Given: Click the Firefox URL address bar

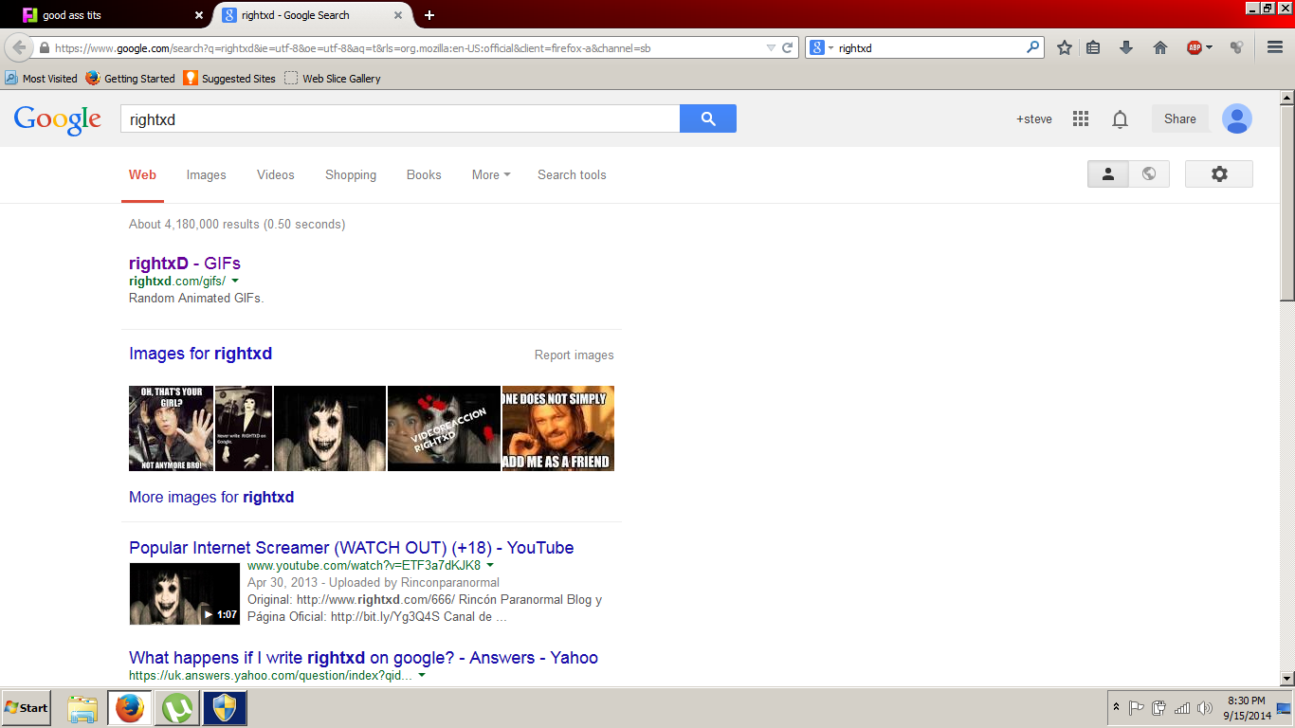Looking at the screenshot, I should tap(408, 47).
